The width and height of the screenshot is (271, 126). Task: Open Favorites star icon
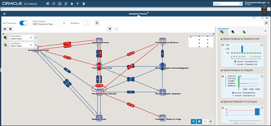click(x=72, y=4)
